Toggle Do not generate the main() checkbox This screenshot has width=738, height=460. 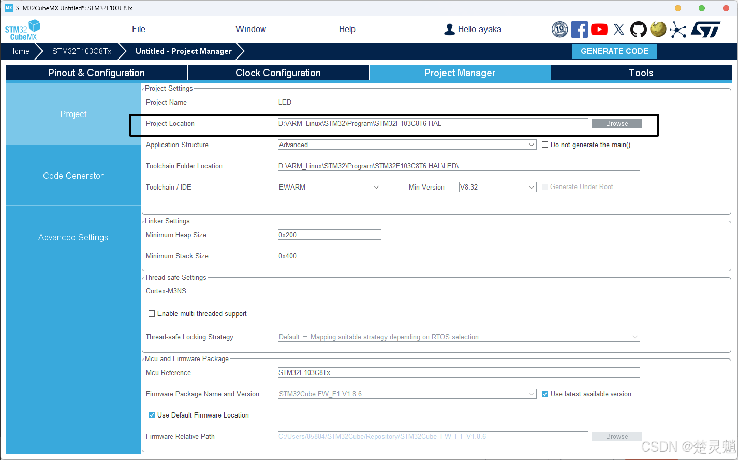[x=545, y=145]
